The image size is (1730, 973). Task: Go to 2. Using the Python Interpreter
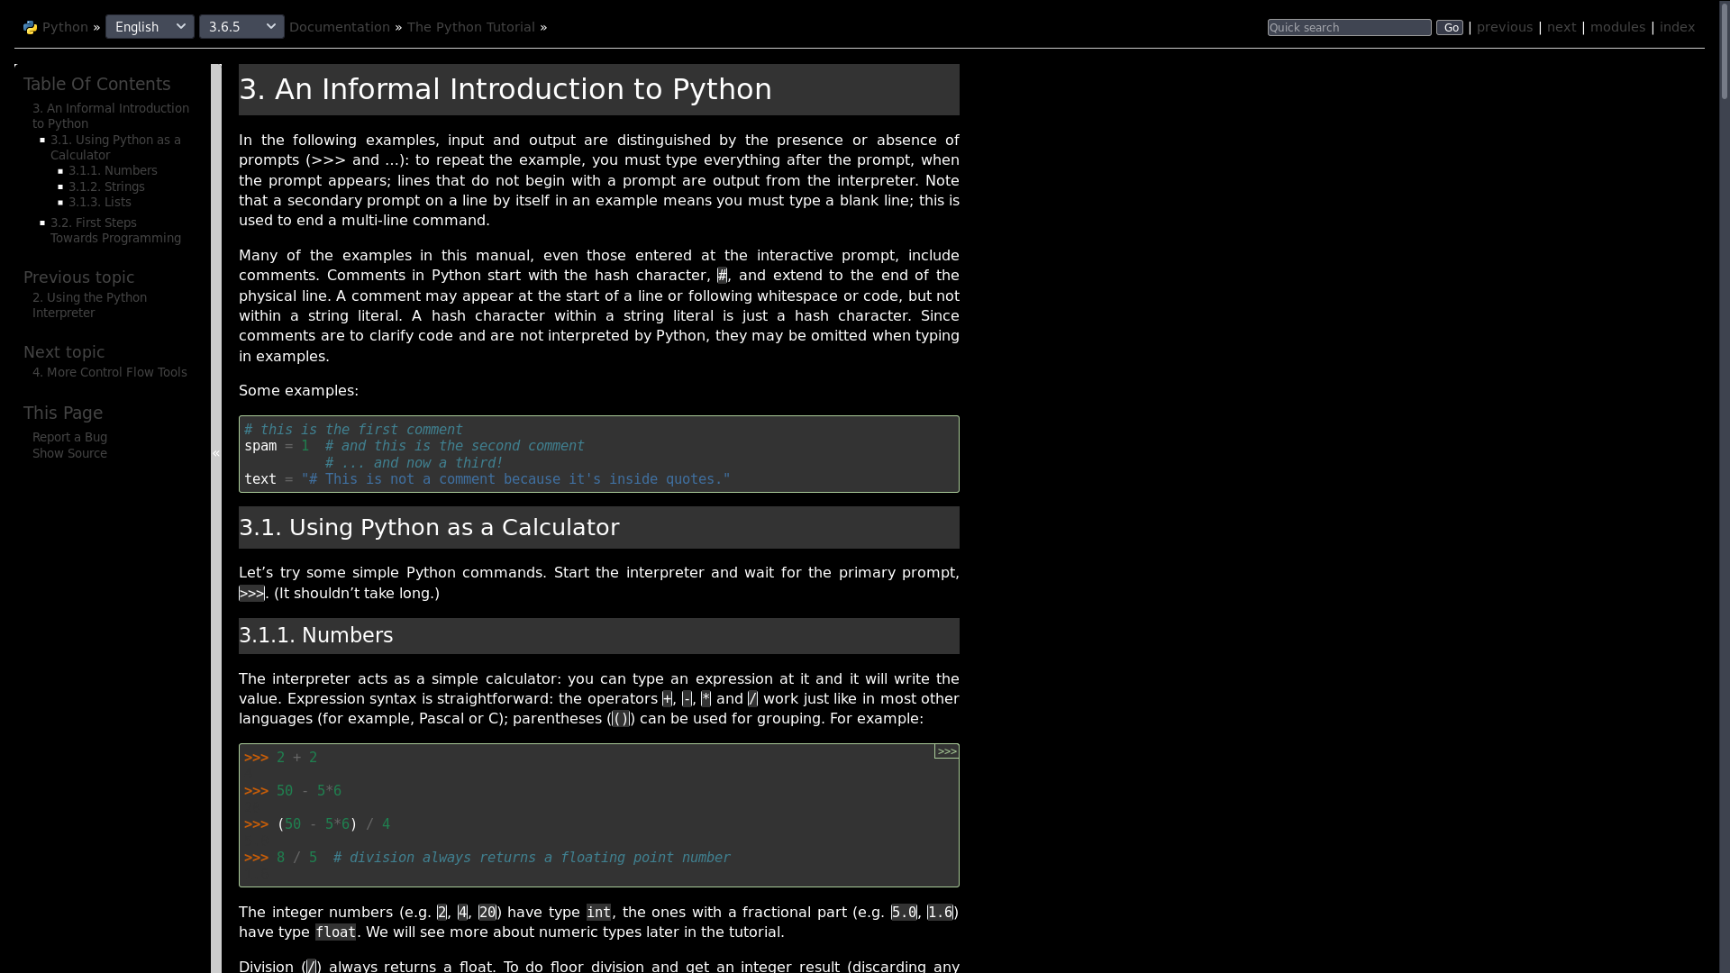coord(89,305)
